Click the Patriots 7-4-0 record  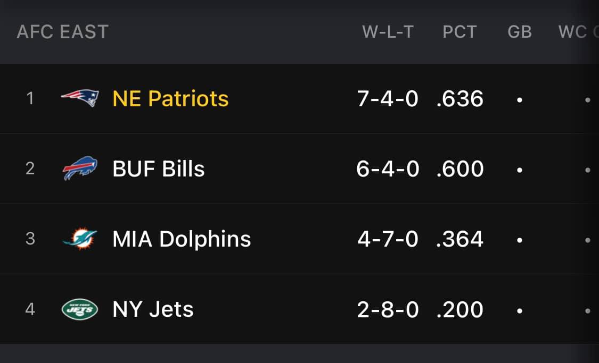click(x=388, y=99)
